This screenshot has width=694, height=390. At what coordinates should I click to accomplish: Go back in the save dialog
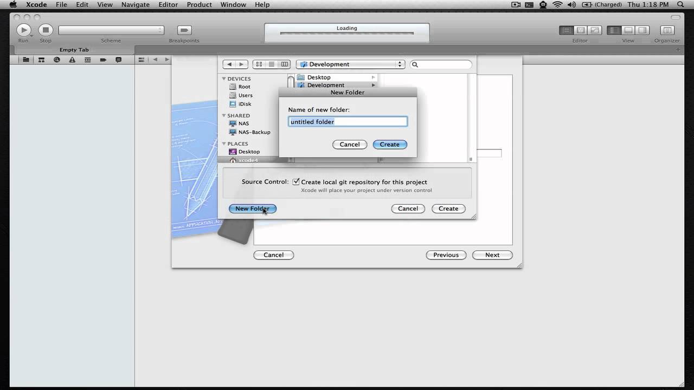(x=229, y=64)
